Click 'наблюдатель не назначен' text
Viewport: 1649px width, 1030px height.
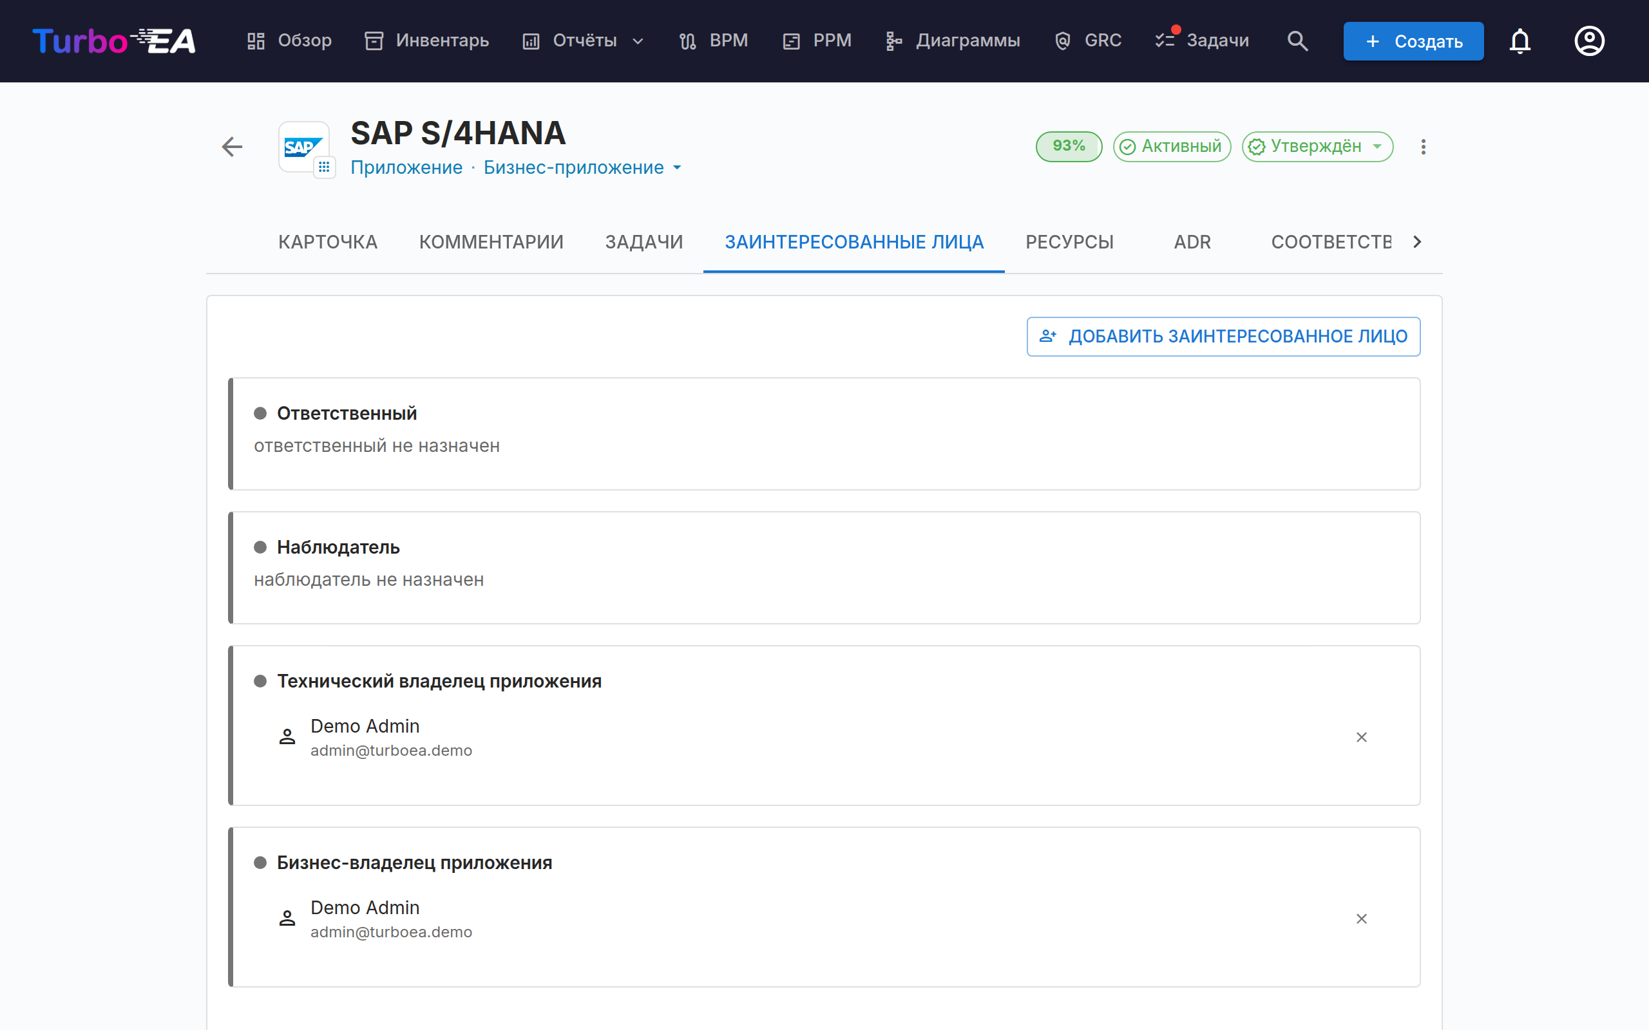(368, 580)
